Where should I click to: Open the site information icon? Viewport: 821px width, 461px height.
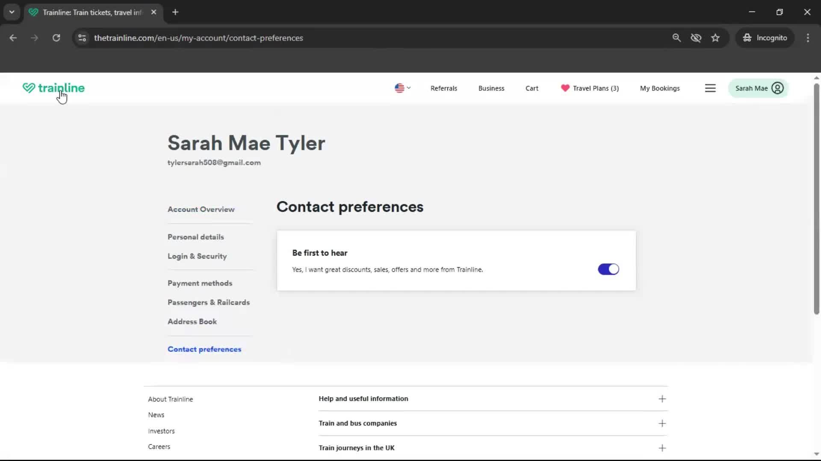82,38
